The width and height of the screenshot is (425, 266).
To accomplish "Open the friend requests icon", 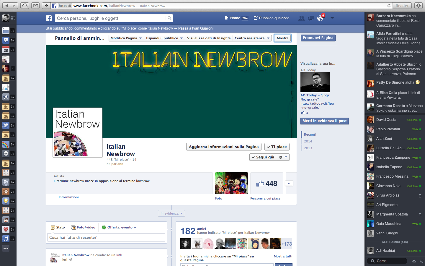I will (x=301, y=18).
